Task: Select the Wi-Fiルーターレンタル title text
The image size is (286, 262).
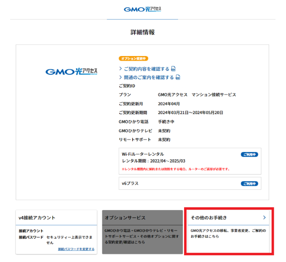Action: (x=143, y=154)
